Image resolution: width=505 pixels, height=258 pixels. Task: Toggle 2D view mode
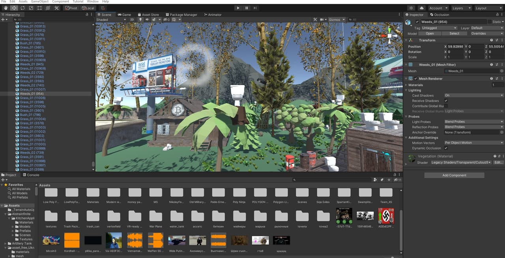[132, 20]
